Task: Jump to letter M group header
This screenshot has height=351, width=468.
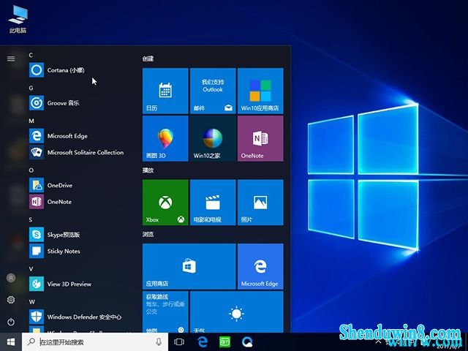Action: pyautogui.click(x=31, y=121)
